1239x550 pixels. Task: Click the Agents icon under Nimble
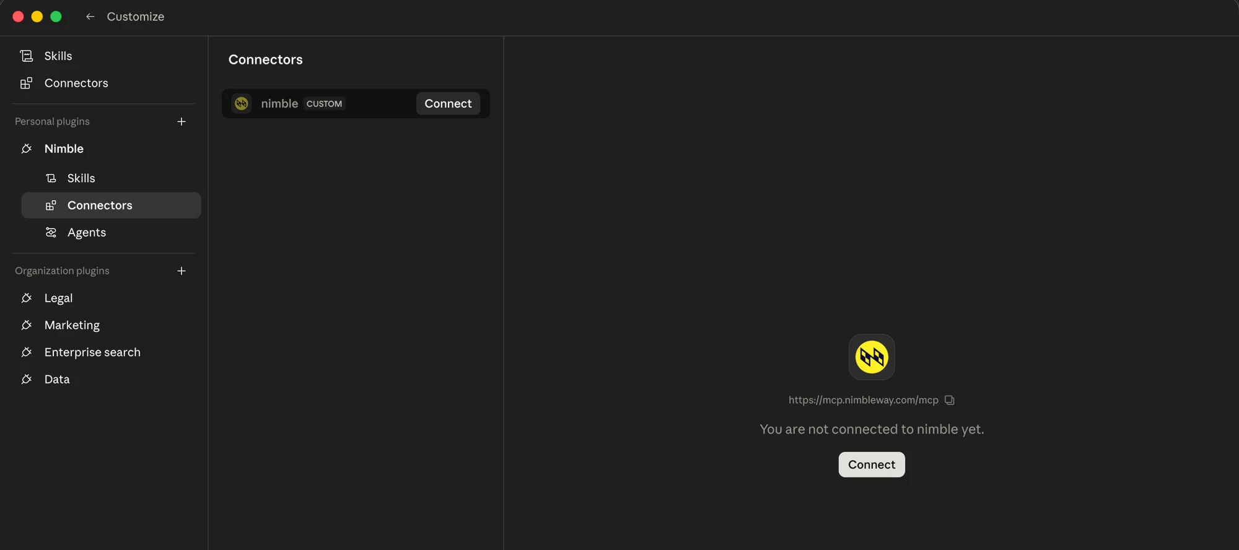pos(51,232)
